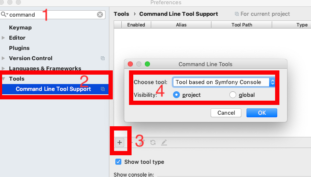Select the project visibility radio button
The width and height of the screenshot is (311, 177).
pos(176,95)
